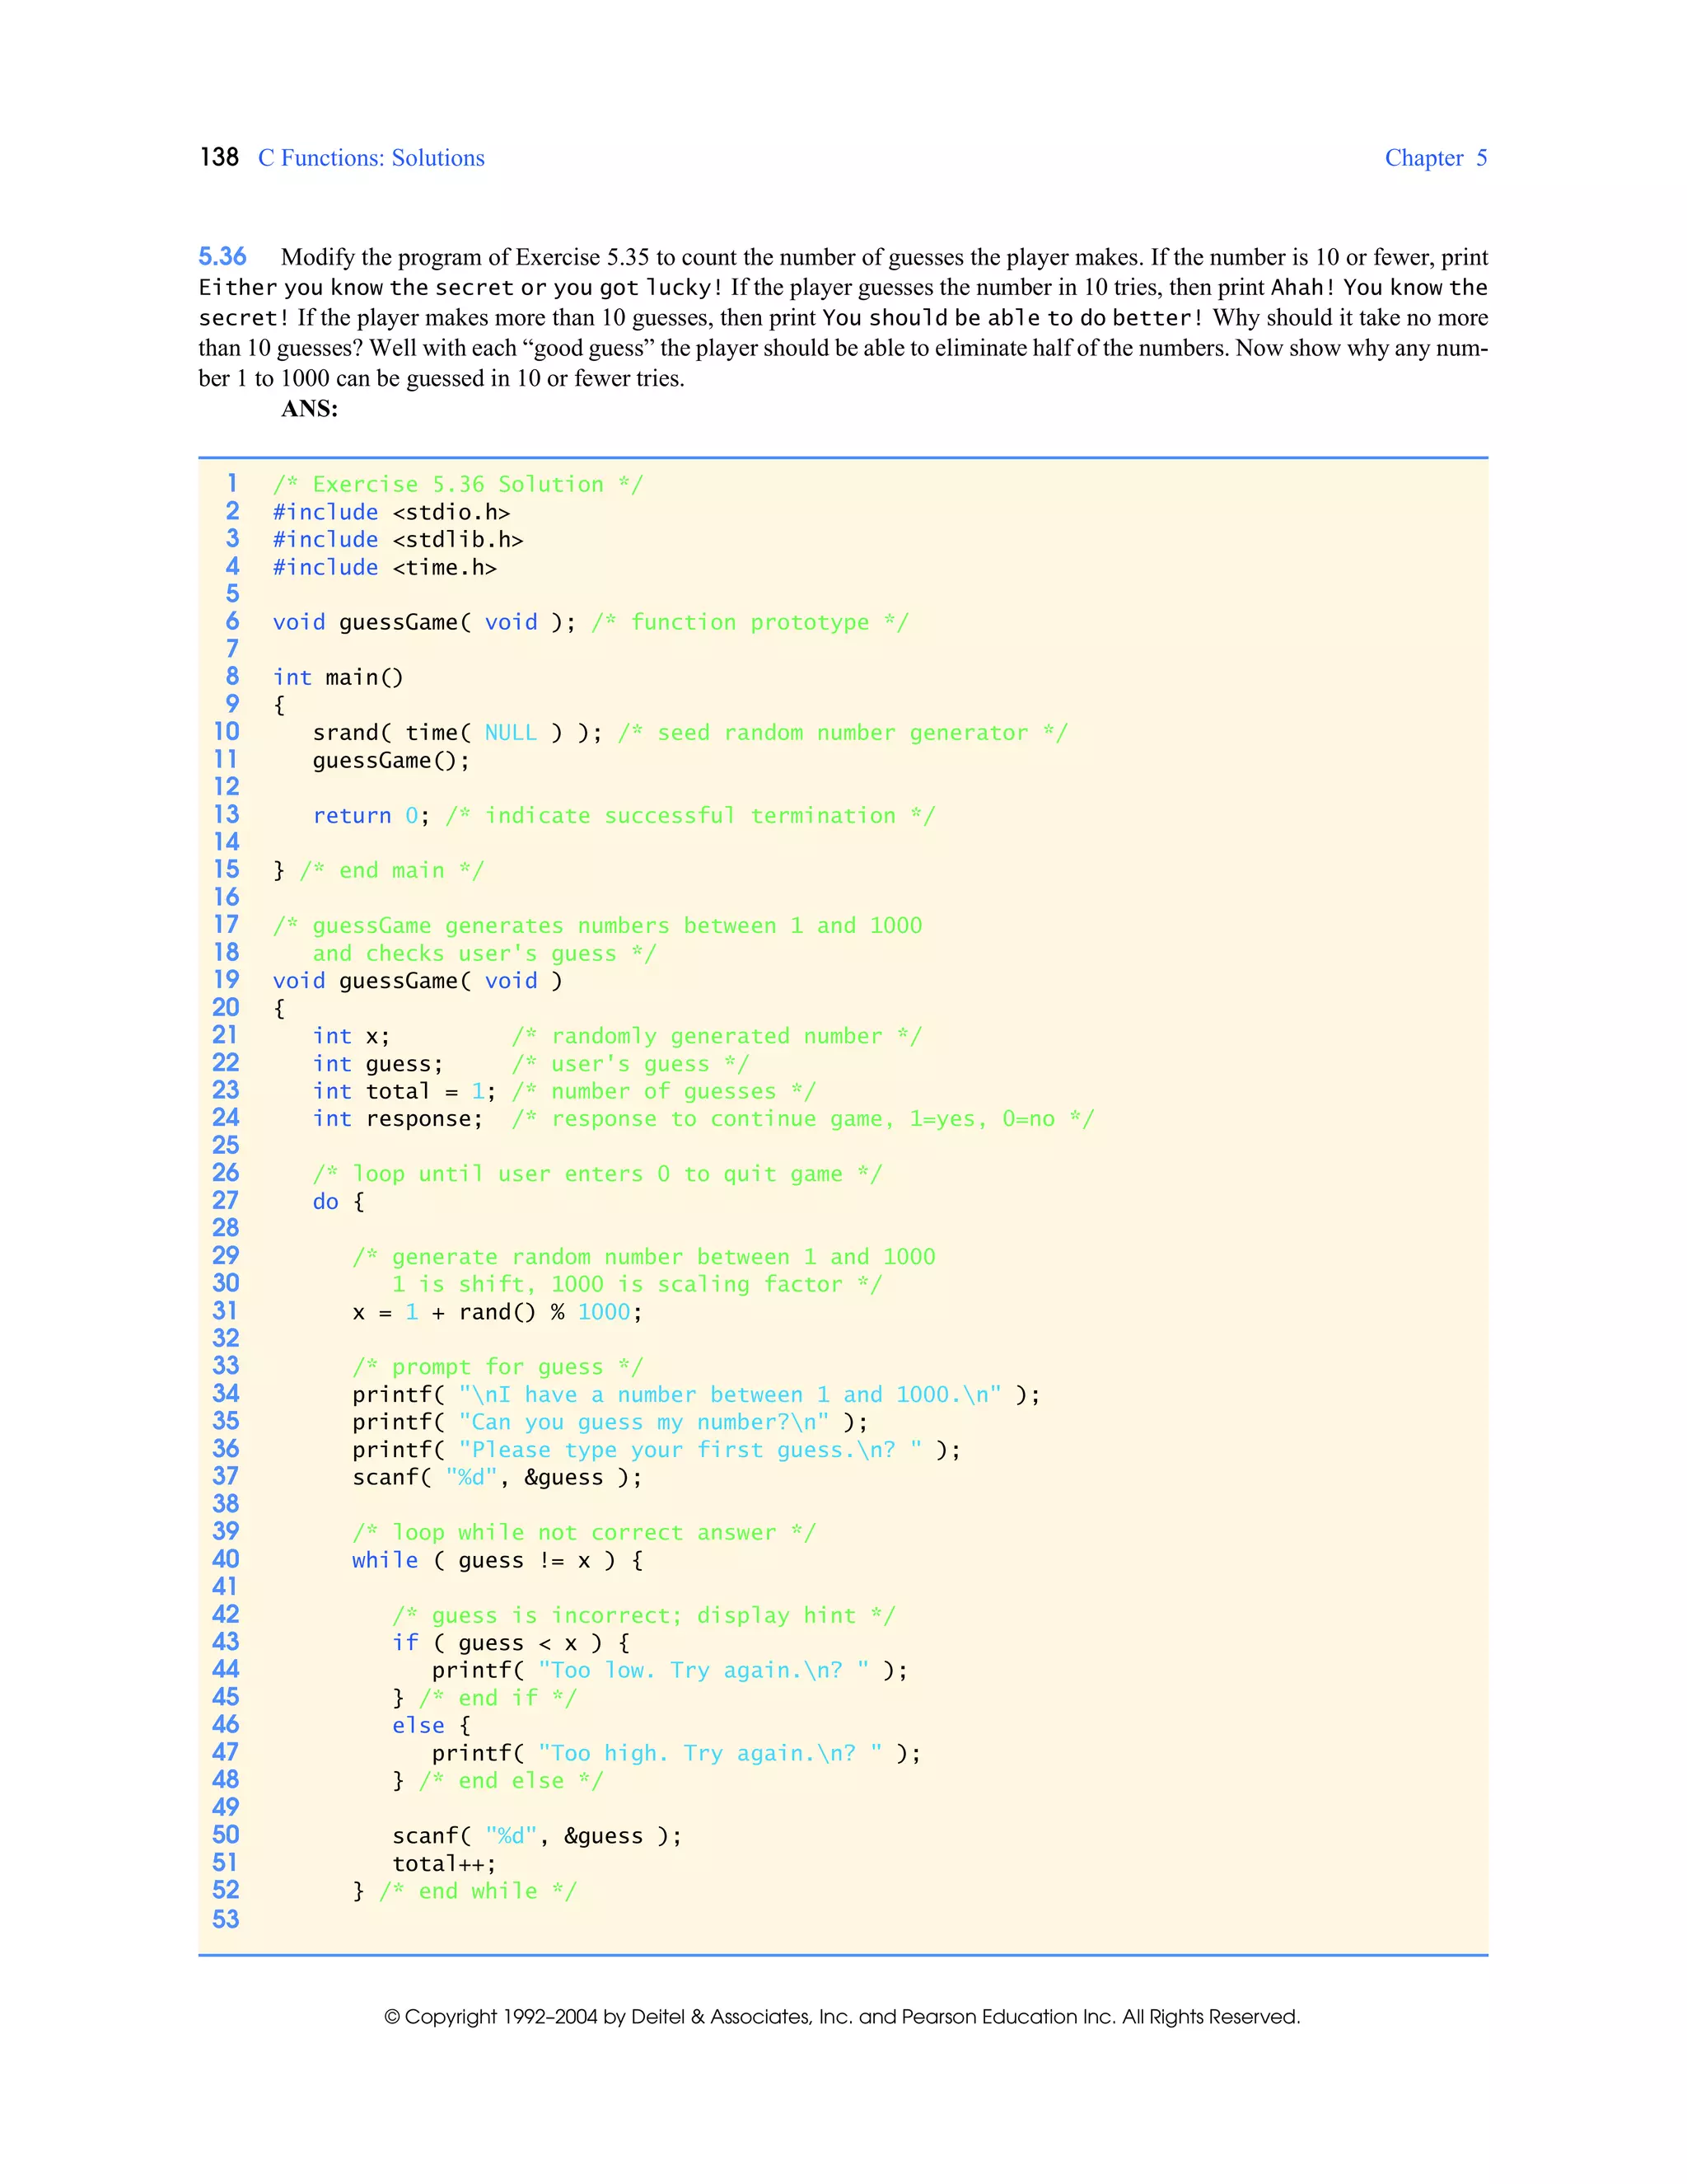This screenshot has height=2184, width=1687.
Task: Click the x = 1 + rand() % 1000 line
Action: (x=497, y=1311)
